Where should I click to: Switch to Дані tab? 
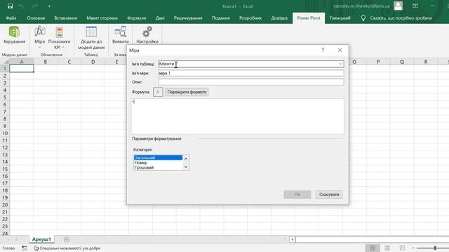point(160,18)
